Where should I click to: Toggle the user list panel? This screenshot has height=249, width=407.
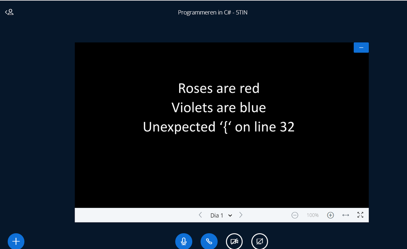[9, 12]
